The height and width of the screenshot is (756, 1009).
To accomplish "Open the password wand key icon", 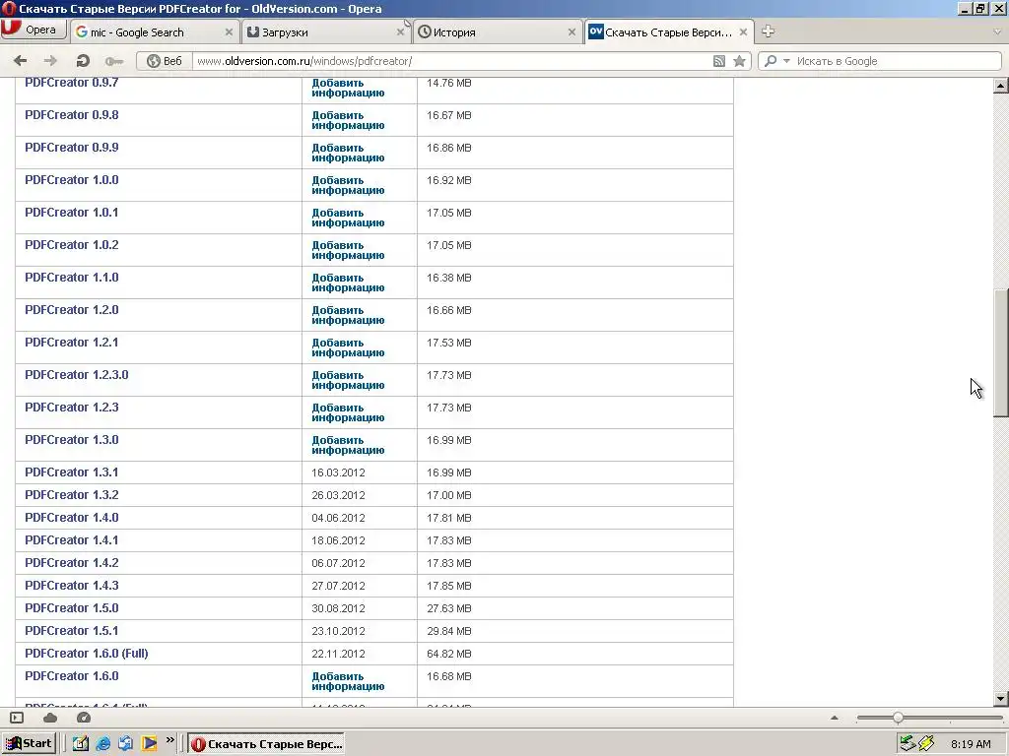I will click(x=114, y=61).
